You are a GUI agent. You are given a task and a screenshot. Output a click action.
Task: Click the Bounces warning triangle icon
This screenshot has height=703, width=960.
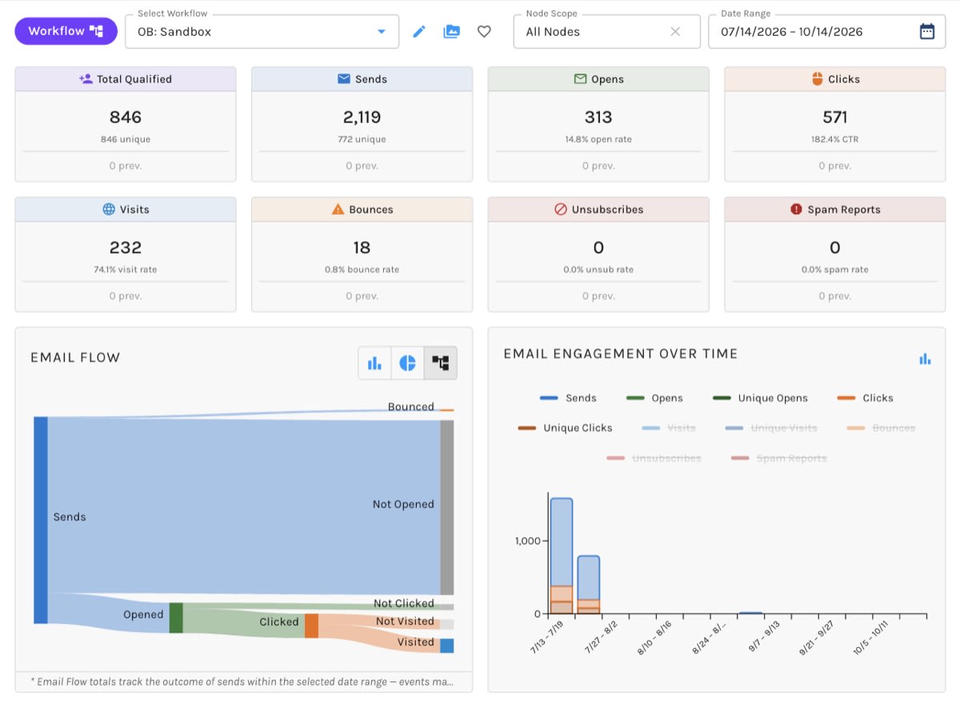(x=338, y=210)
